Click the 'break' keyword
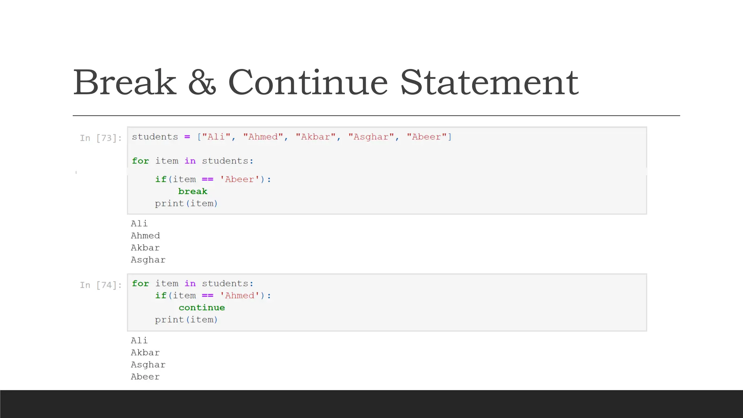The width and height of the screenshot is (743, 418). click(193, 191)
